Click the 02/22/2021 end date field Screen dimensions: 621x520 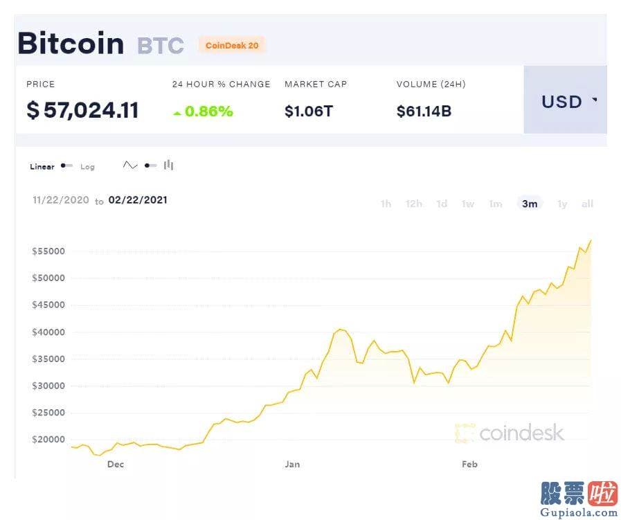tap(138, 200)
